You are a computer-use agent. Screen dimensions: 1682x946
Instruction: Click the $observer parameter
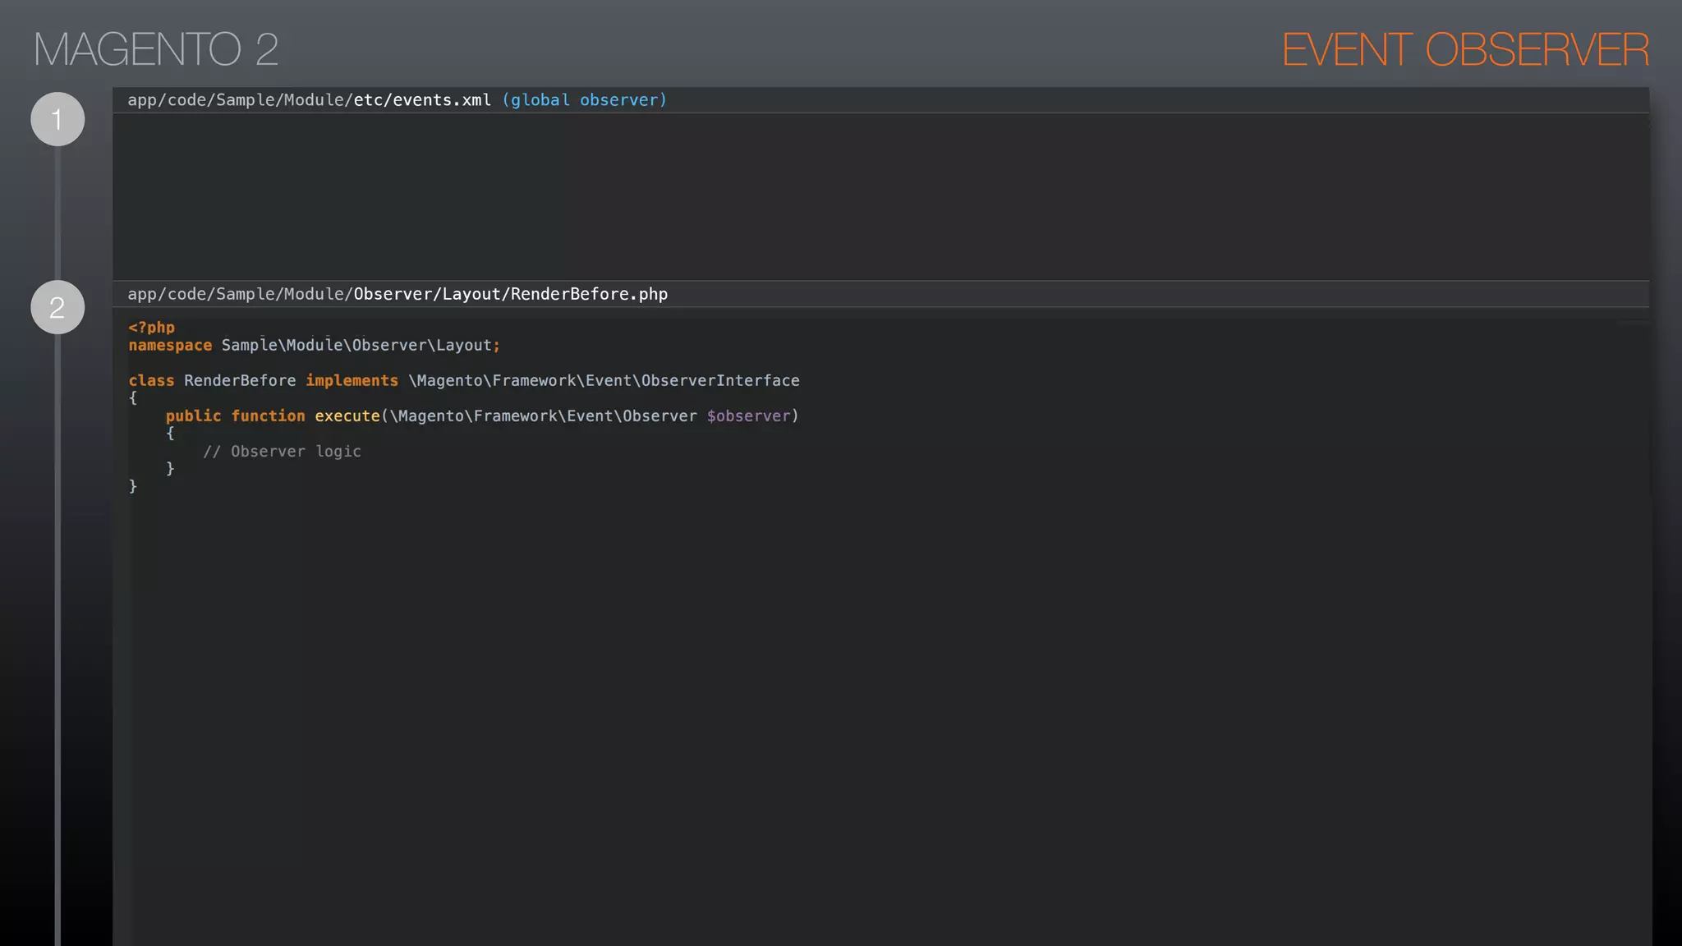click(x=748, y=416)
